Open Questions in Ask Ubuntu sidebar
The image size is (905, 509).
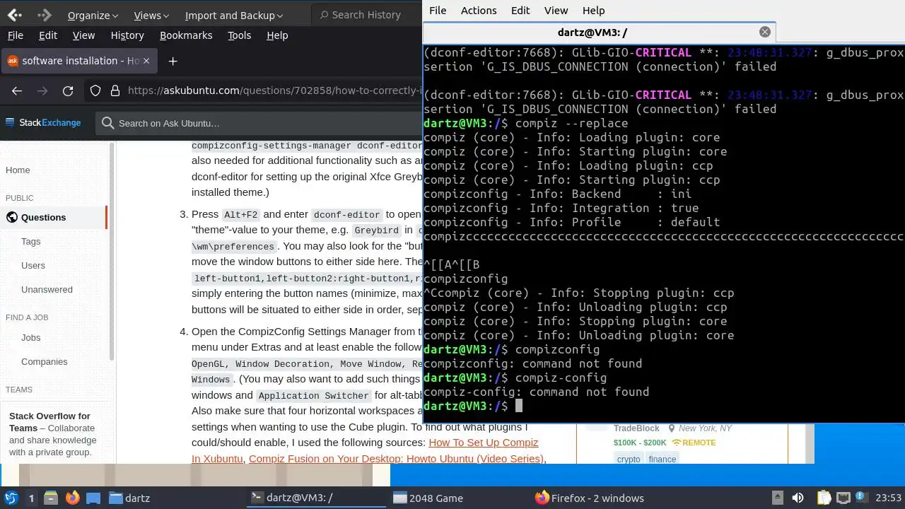54,217
